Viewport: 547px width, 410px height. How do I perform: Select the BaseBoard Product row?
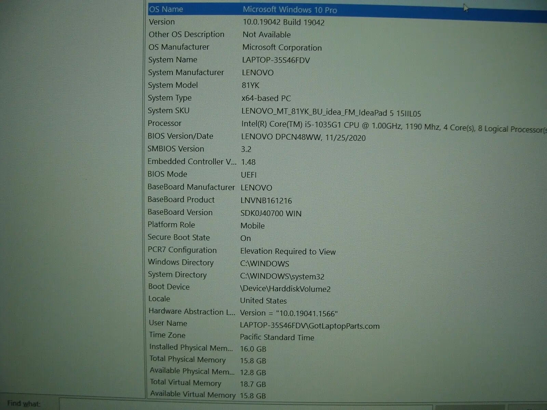pos(347,200)
